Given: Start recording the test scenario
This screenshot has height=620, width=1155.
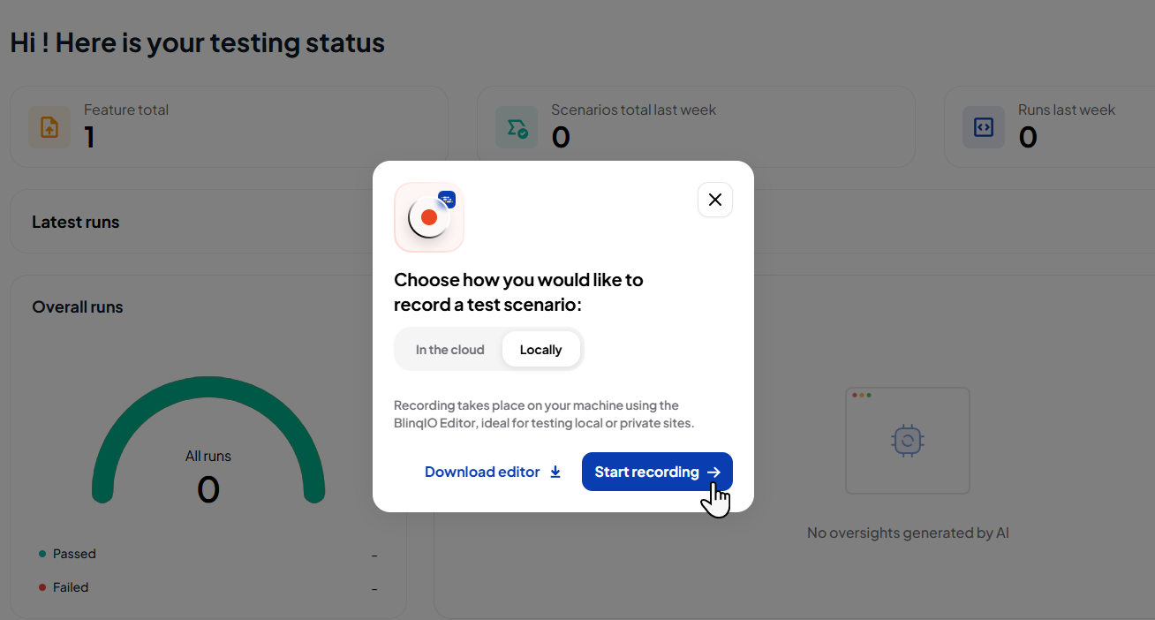Looking at the screenshot, I should tap(657, 472).
